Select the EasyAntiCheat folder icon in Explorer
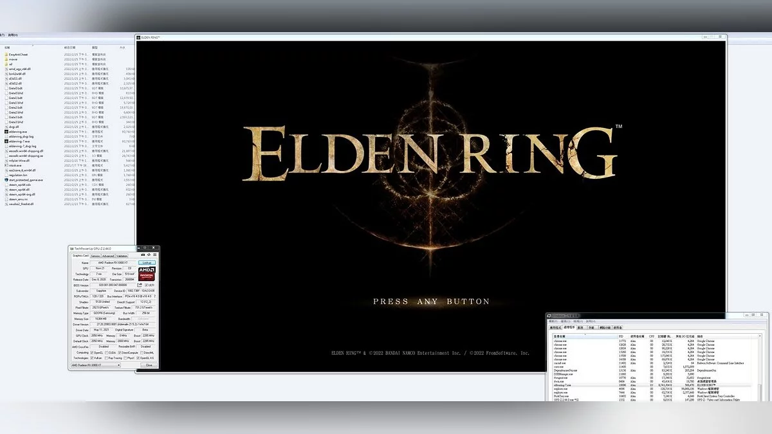This screenshot has width=772, height=434. click(x=6, y=54)
